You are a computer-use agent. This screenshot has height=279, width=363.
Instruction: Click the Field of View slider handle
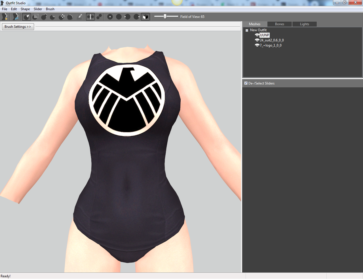[165, 16]
